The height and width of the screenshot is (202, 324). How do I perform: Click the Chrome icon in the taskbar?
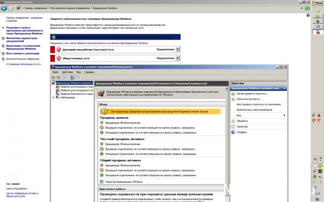(x=314, y=115)
